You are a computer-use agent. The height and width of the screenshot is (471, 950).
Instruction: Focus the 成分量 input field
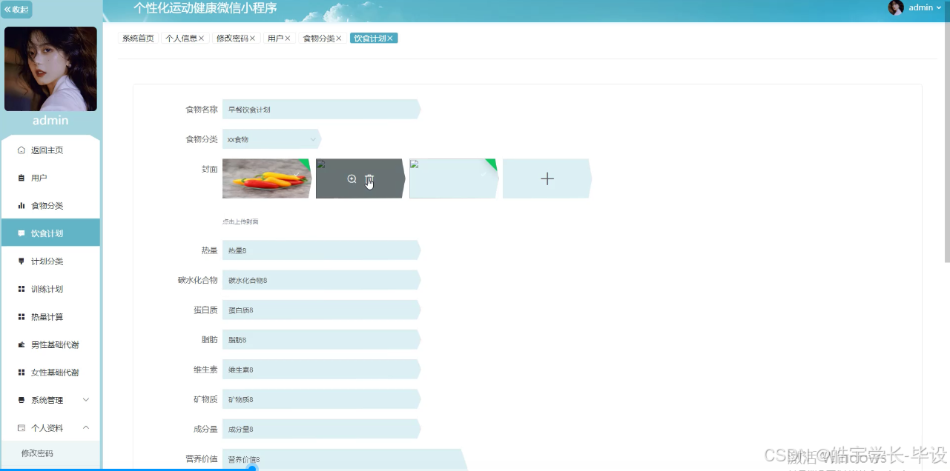pos(321,429)
